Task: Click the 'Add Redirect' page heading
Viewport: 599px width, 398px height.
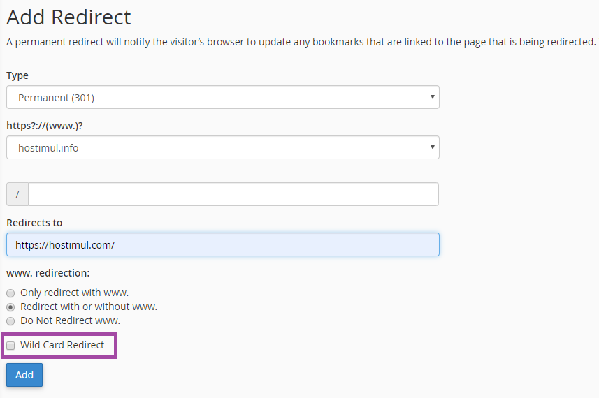Action: [x=68, y=17]
